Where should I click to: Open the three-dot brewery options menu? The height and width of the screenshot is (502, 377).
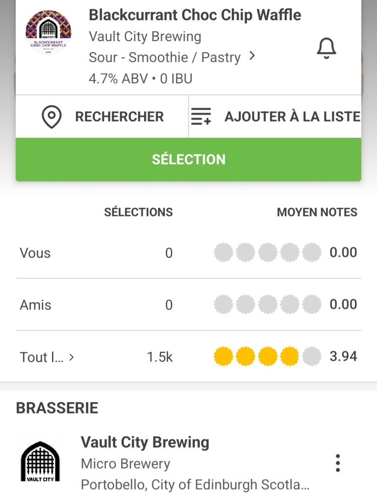coord(337,463)
